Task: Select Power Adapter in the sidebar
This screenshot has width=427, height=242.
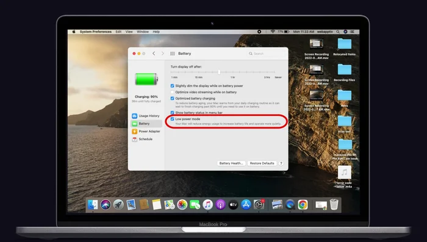Action: pos(146,132)
